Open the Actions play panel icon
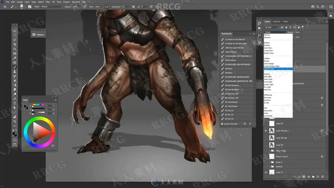The image size is (334, 188). click(x=259, y=28)
